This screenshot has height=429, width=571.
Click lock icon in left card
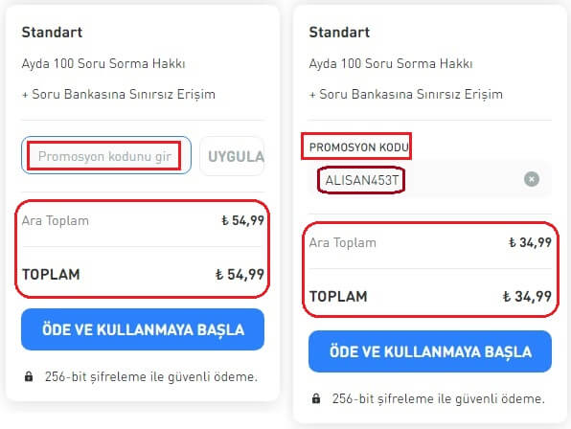coord(29,376)
